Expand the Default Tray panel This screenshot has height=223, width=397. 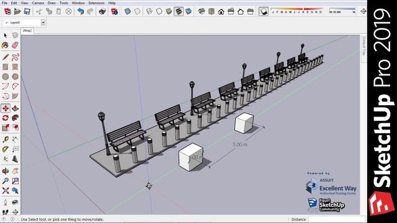tap(364, 46)
